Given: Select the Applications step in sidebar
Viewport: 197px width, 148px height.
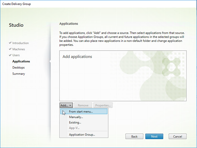Looking at the screenshot, I should tap(21, 61).
